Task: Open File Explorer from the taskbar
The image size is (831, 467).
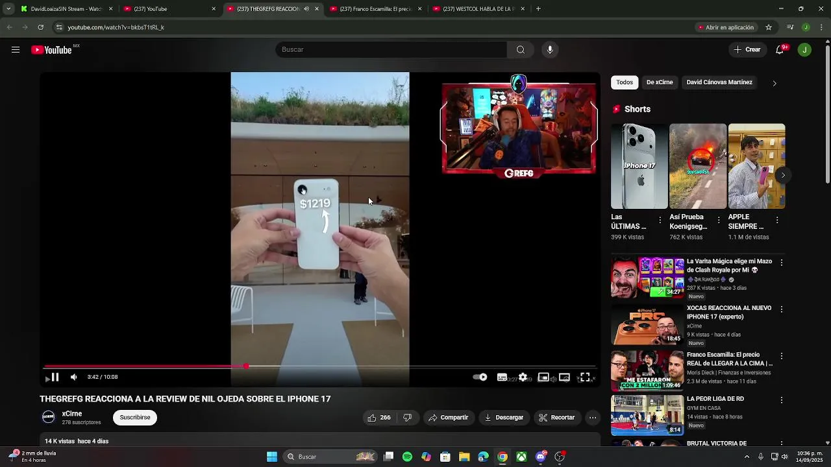Action: pyautogui.click(x=464, y=457)
